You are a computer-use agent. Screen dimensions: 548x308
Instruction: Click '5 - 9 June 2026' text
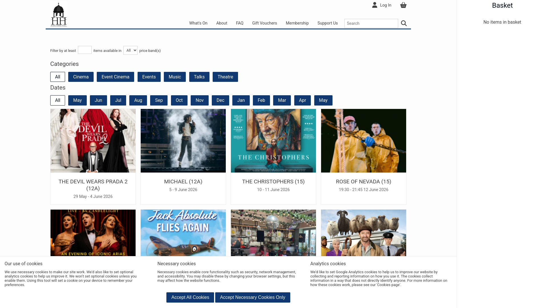(x=183, y=190)
